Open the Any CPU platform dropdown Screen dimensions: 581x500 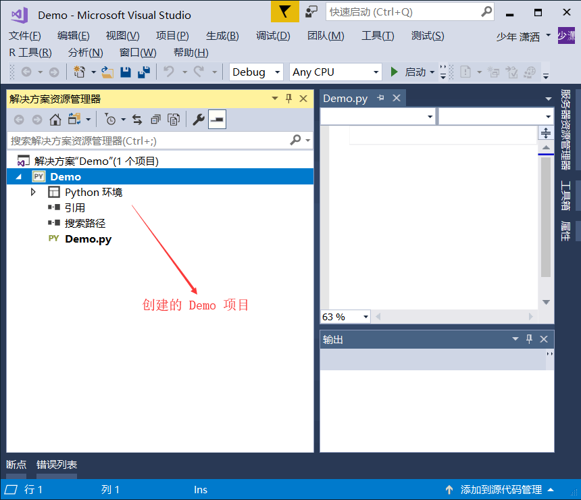(335, 72)
